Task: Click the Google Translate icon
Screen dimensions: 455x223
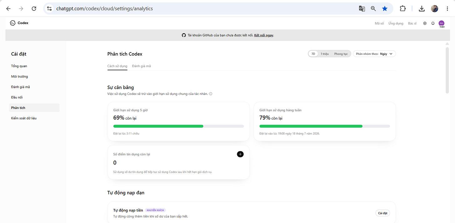Action: [x=362, y=9]
